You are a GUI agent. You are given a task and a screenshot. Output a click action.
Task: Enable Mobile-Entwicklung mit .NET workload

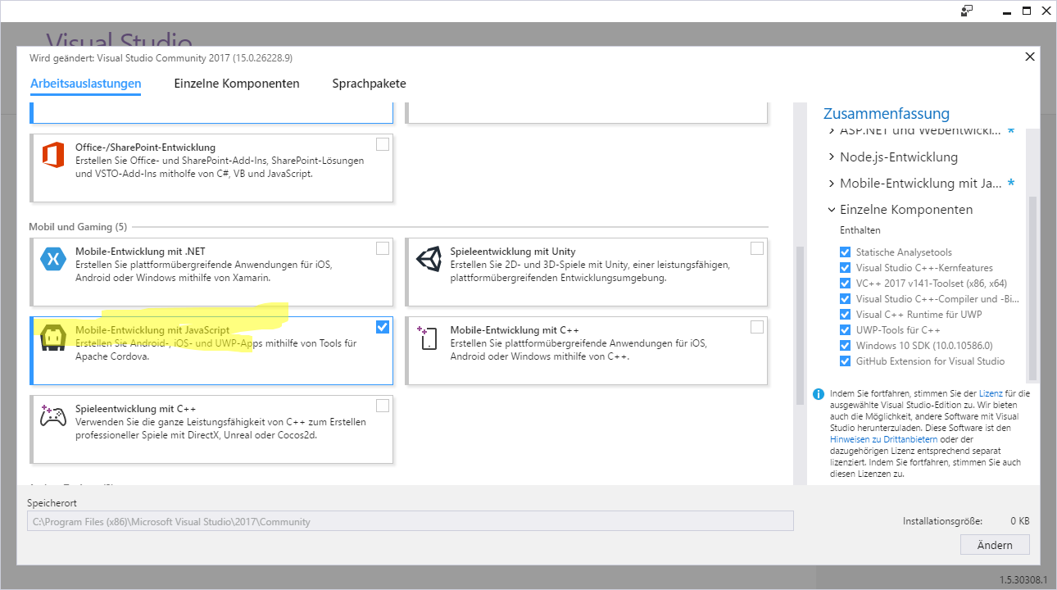[383, 248]
